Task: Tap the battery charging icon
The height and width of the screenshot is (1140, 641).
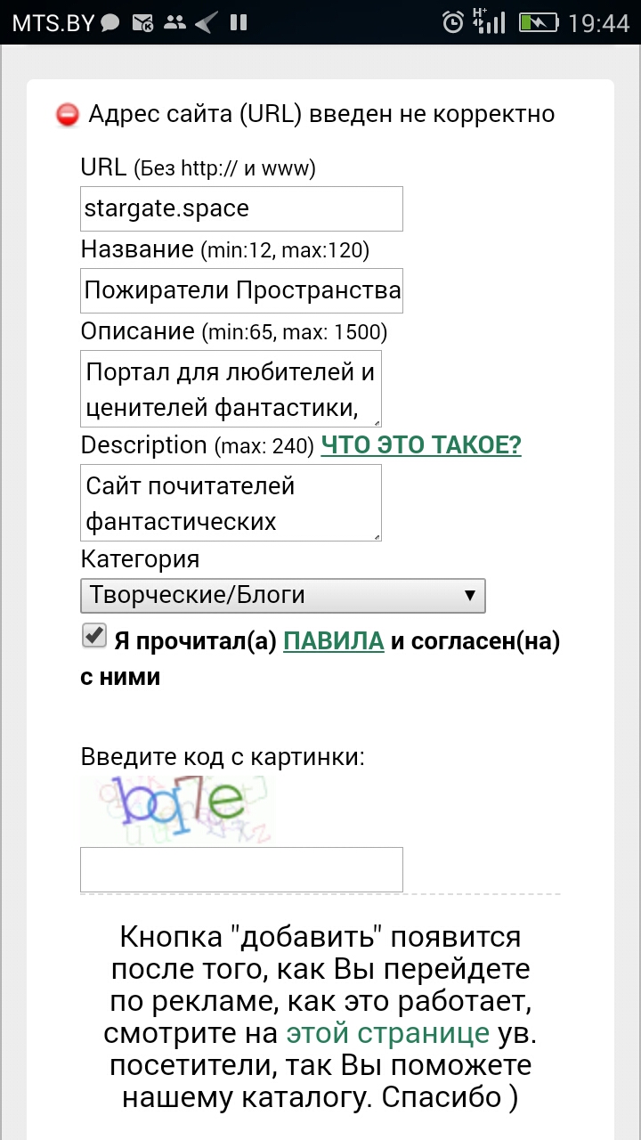Action: (x=538, y=23)
